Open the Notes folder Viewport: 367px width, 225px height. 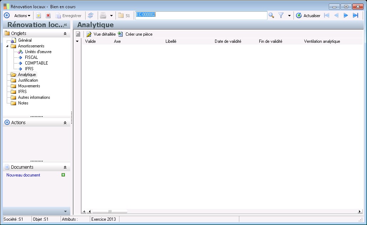click(23, 103)
